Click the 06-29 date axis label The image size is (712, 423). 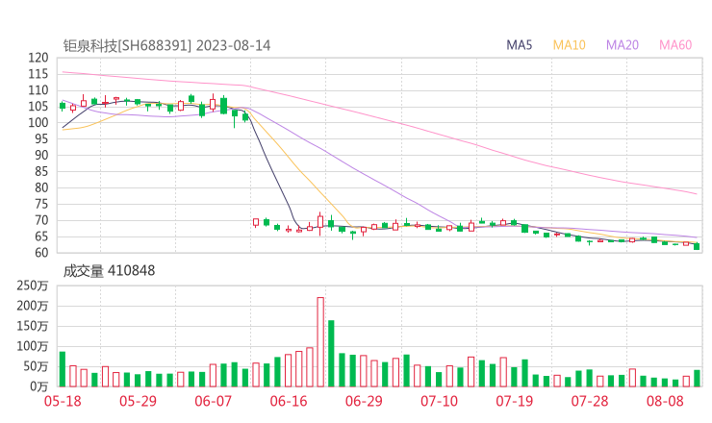364,401
